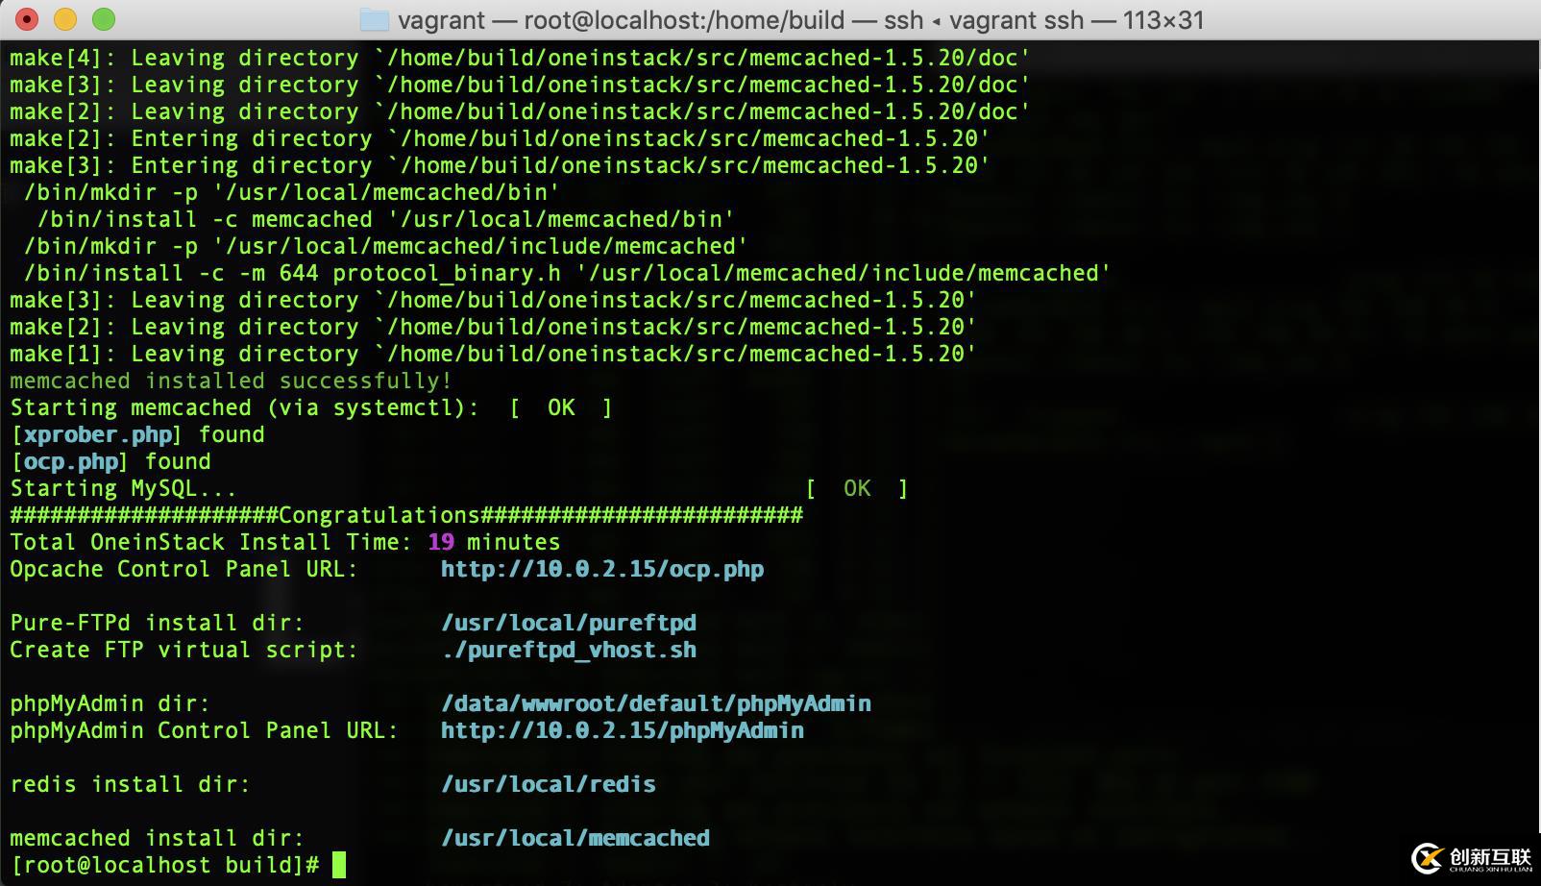Click the '/bin/install -c -m 644 protocol_binary.h' line

(x=567, y=273)
